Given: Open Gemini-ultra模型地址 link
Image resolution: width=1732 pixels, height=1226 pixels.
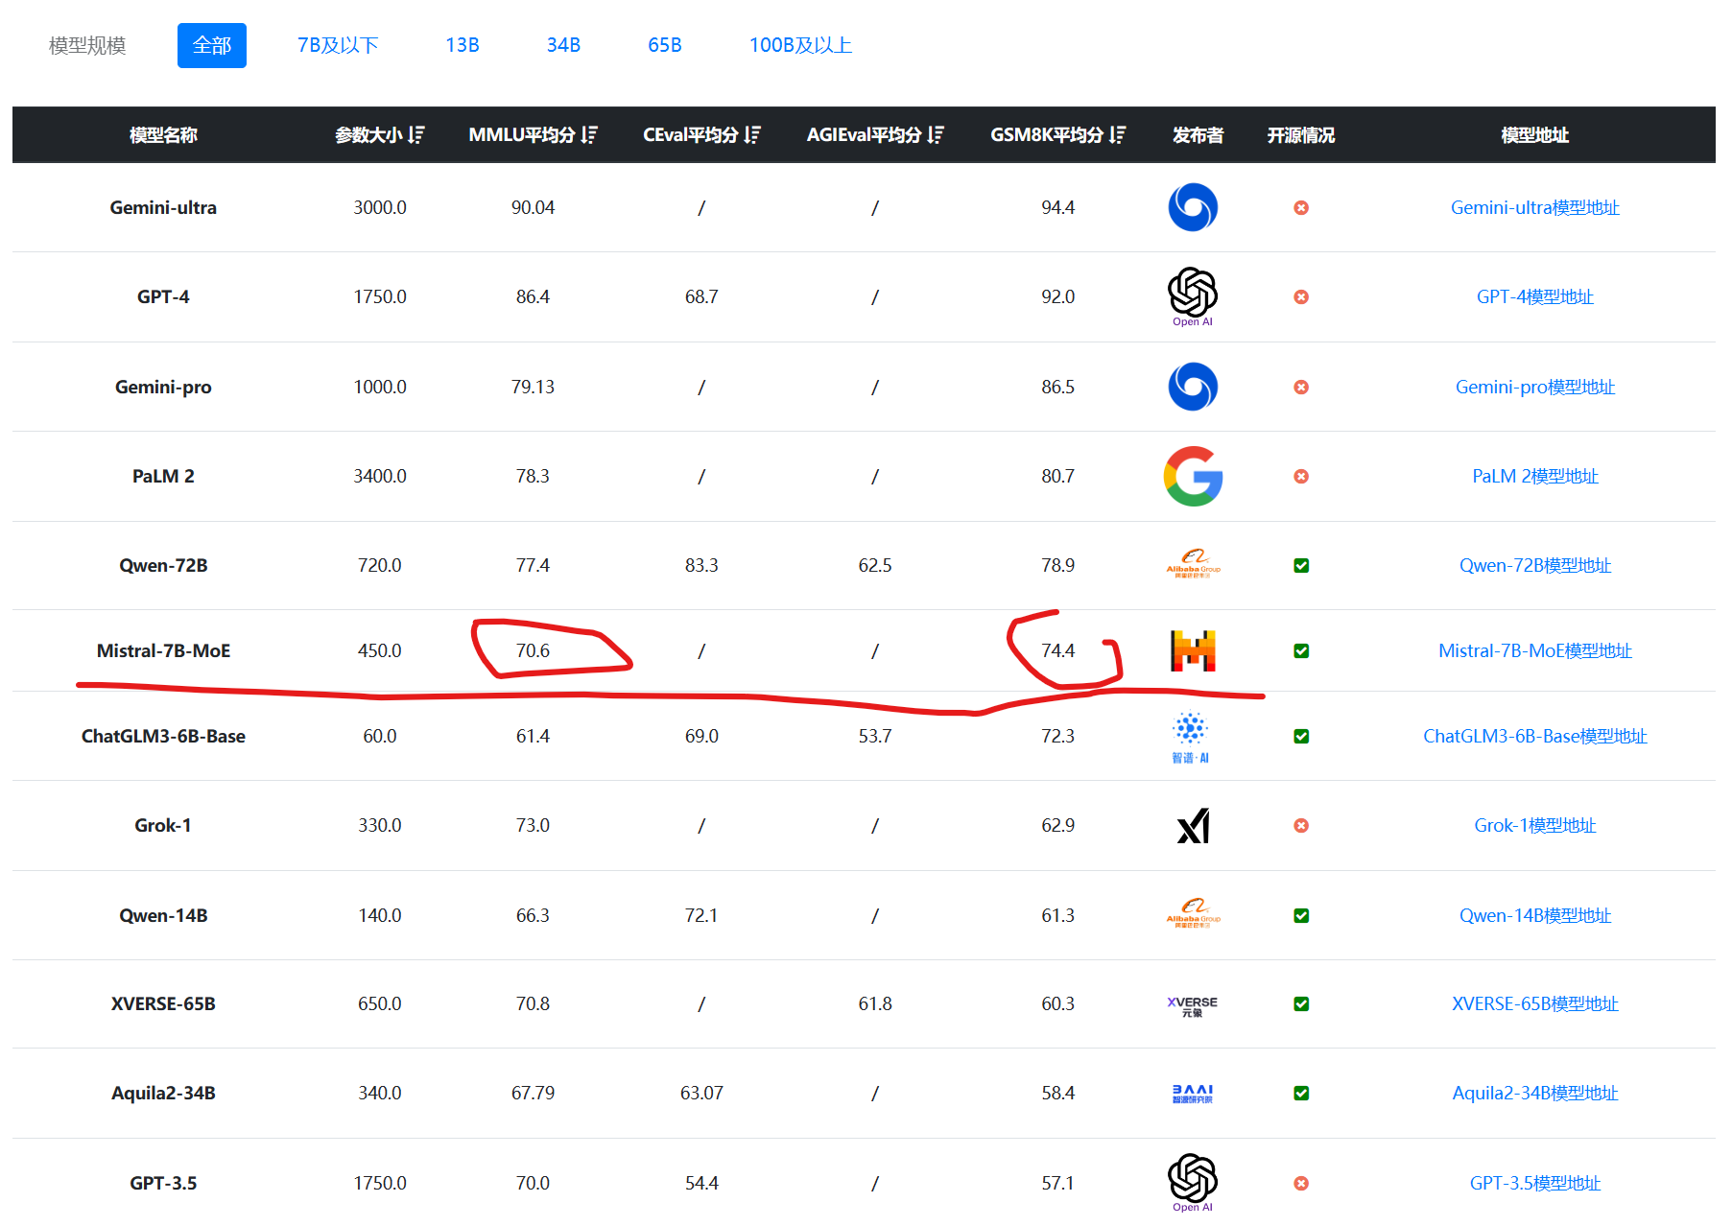Looking at the screenshot, I should tap(1535, 207).
